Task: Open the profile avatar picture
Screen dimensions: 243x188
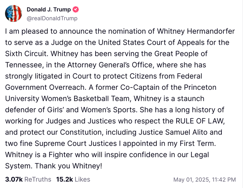Action: click(13, 14)
